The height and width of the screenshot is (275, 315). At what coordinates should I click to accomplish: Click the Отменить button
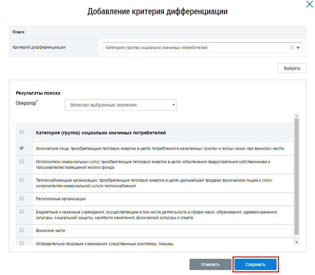(x=210, y=265)
